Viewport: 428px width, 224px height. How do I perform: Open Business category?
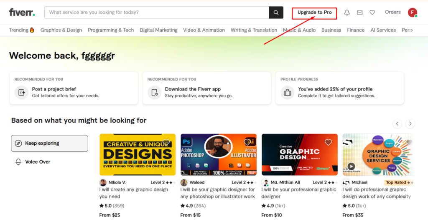[x=331, y=30]
